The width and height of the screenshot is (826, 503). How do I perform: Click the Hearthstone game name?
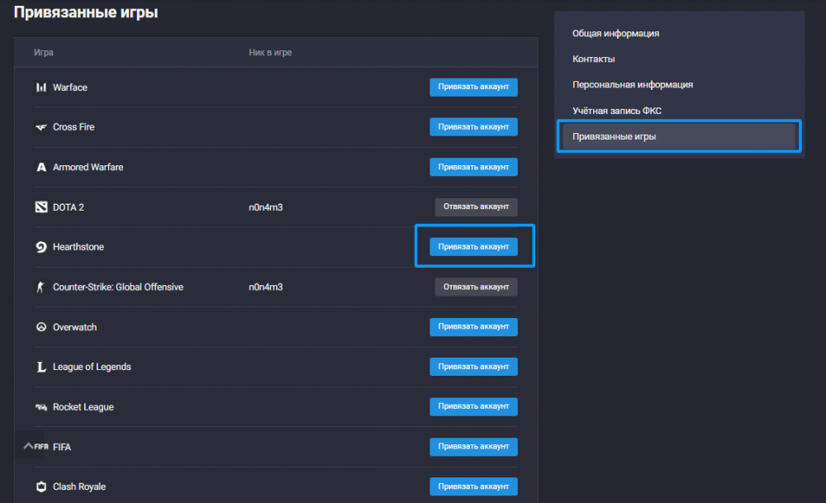pyautogui.click(x=78, y=247)
